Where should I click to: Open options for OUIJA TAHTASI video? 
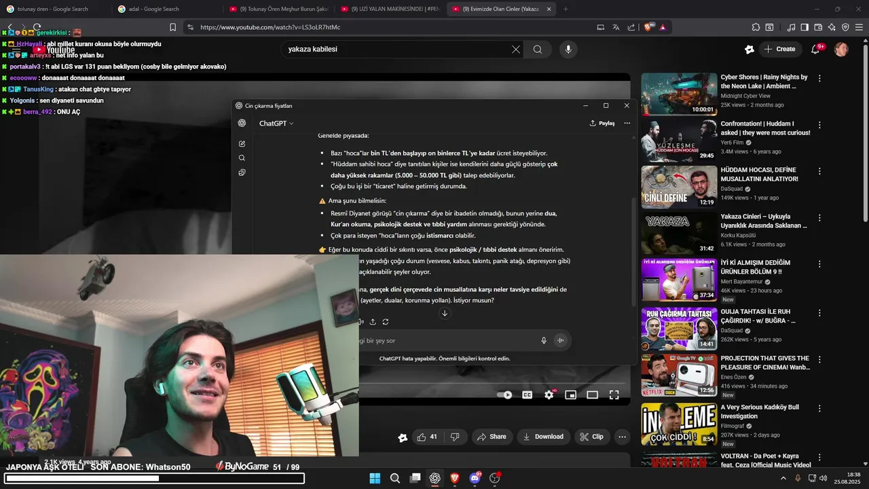click(819, 313)
